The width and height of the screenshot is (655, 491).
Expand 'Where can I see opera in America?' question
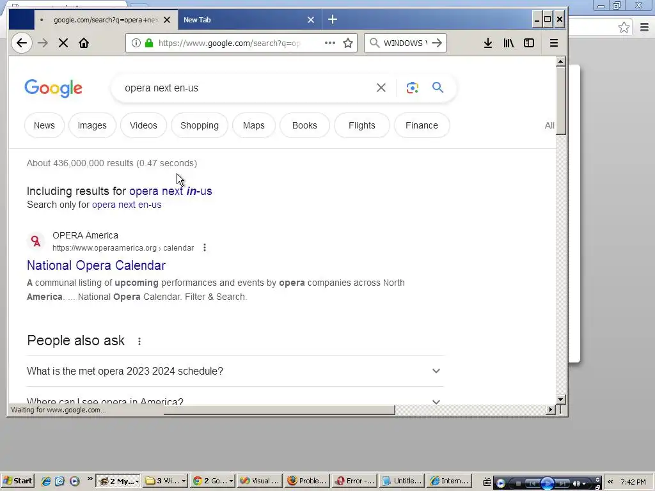(235, 401)
